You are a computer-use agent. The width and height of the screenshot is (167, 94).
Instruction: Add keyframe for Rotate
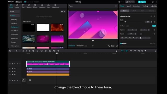pos(154,34)
